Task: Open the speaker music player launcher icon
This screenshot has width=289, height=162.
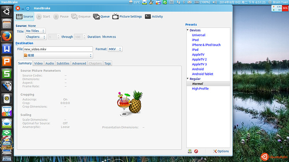Action: coord(7,99)
